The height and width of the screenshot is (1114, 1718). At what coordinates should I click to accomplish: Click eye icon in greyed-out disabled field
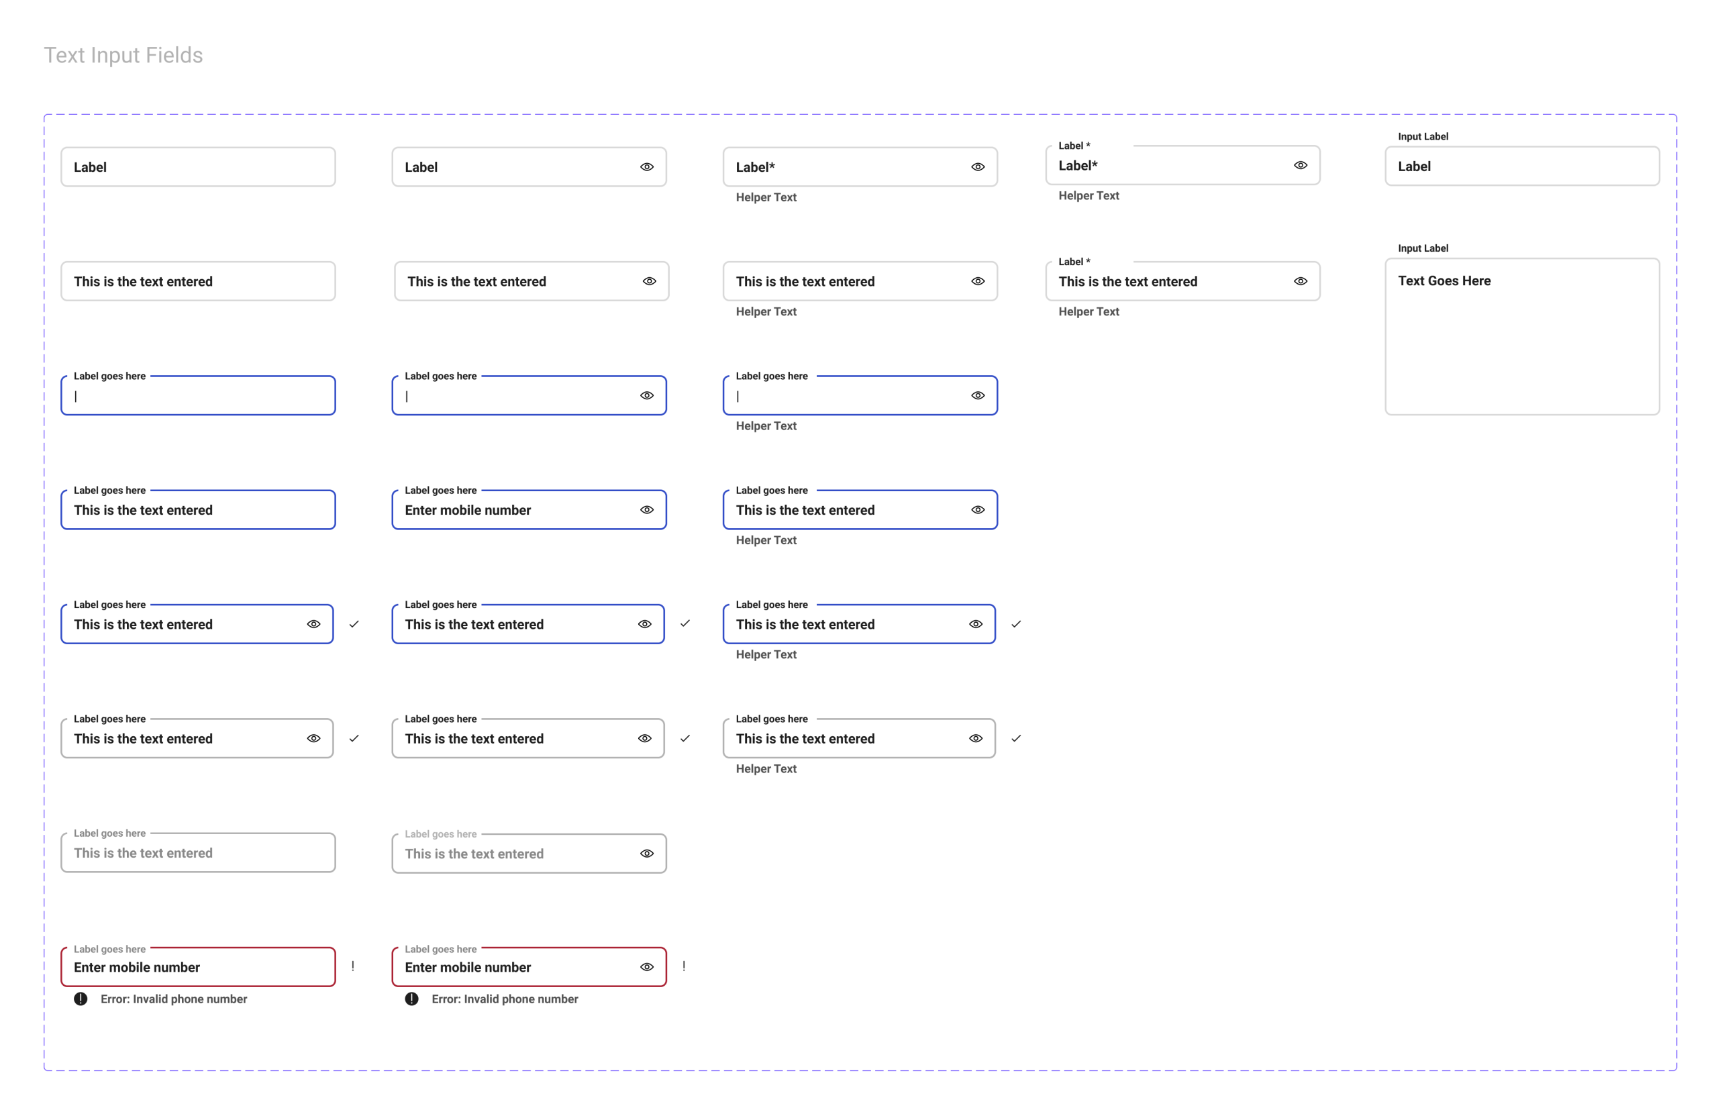pyautogui.click(x=647, y=854)
